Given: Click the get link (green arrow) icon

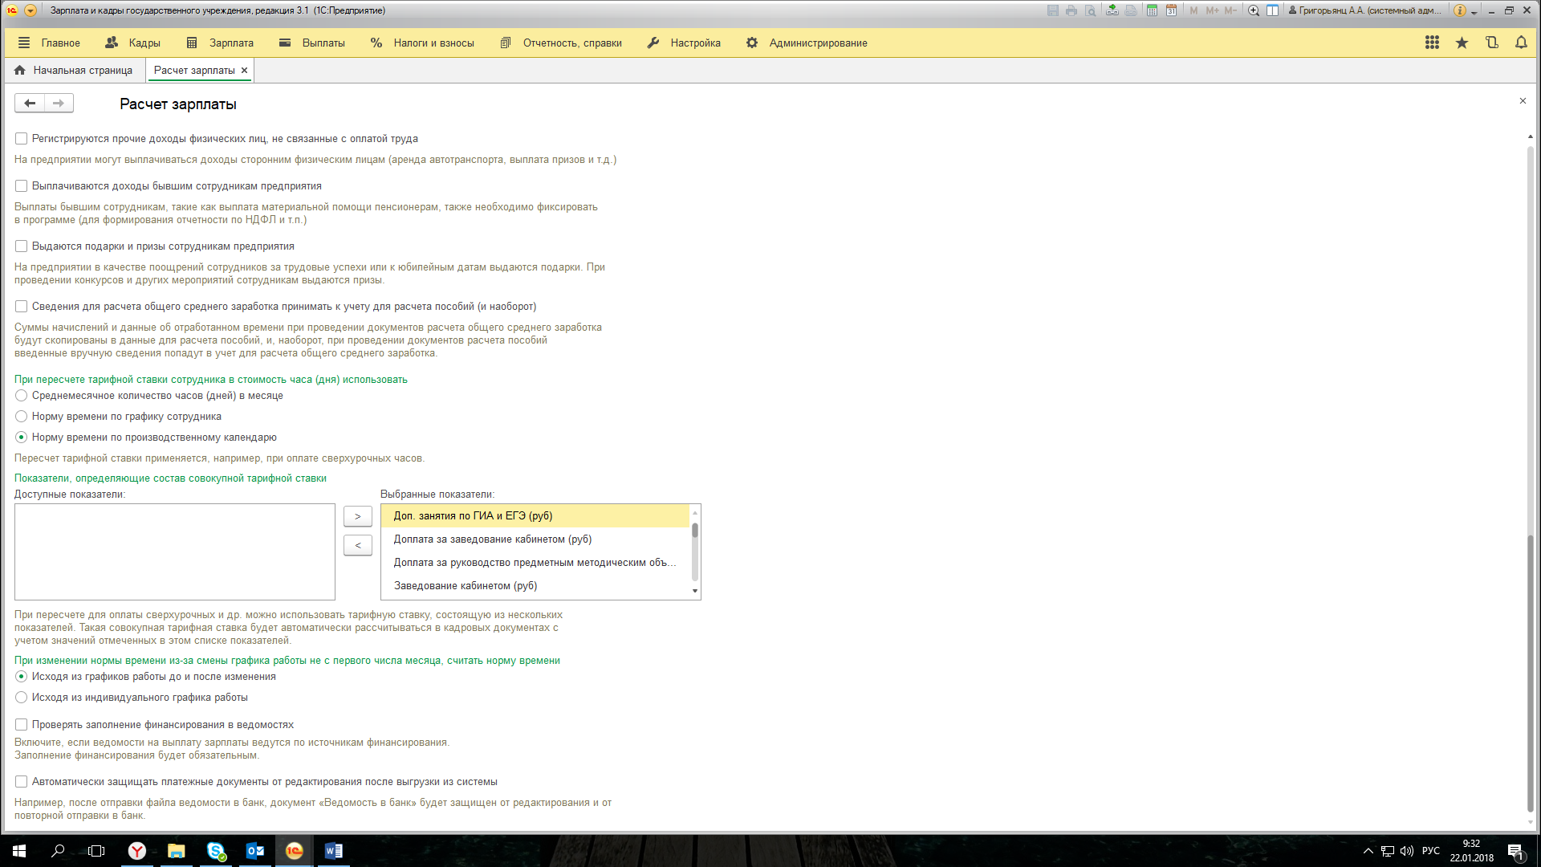Looking at the screenshot, I should point(1112,10).
